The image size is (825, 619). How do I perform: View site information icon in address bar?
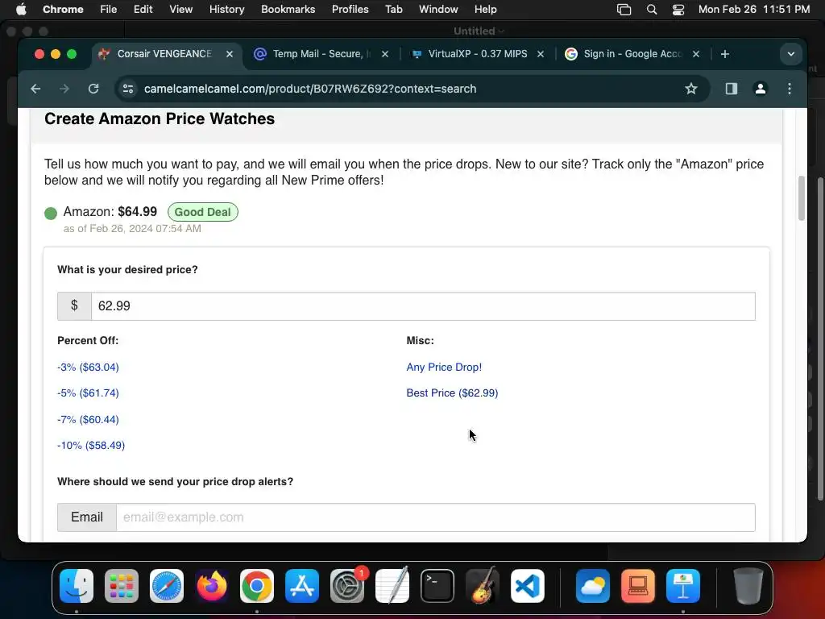coord(128,89)
